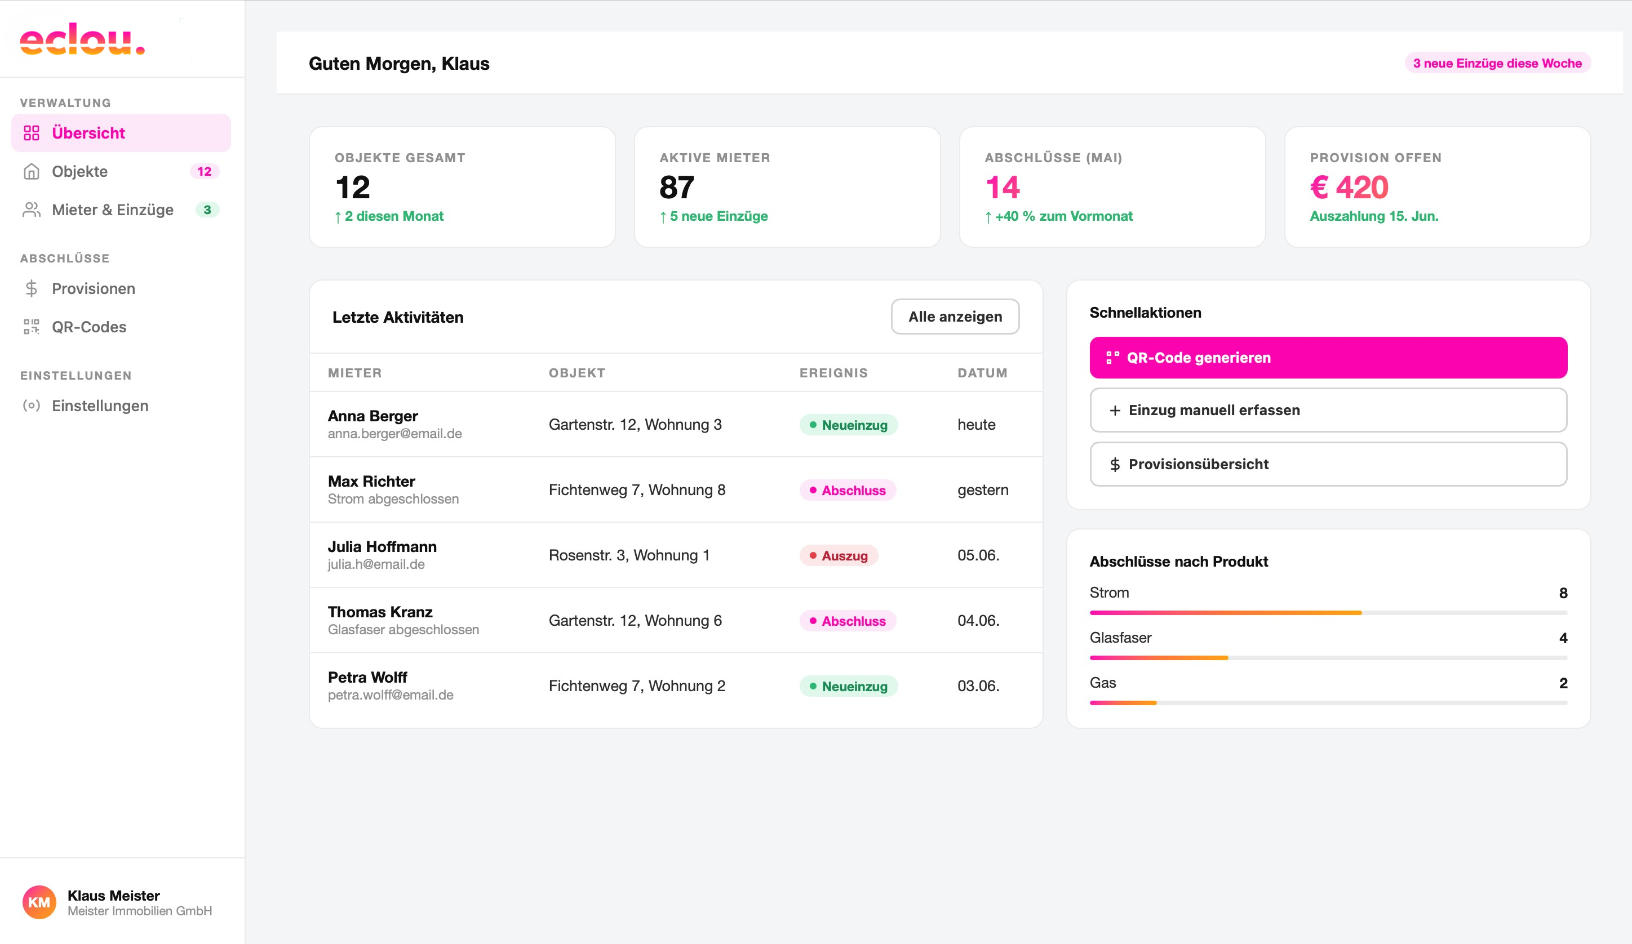
Task: Click the QR-Codes icon in sidebar
Action: [x=32, y=327]
